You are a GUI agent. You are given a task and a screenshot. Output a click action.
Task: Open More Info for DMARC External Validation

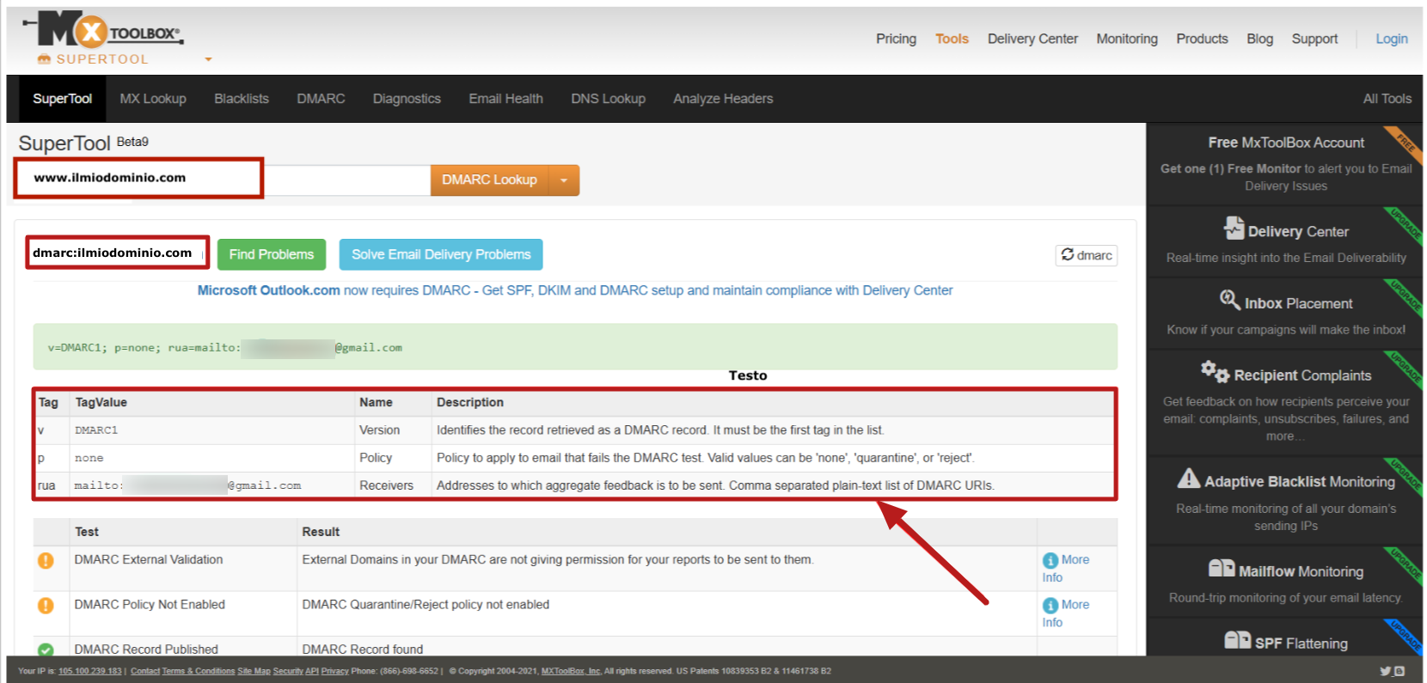[1066, 568]
